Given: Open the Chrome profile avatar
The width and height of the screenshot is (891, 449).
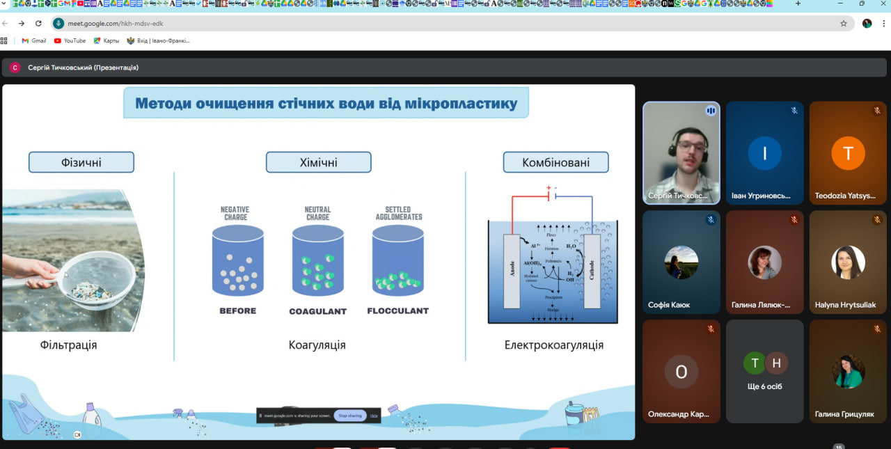Looking at the screenshot, I should [x=867, y=23].
